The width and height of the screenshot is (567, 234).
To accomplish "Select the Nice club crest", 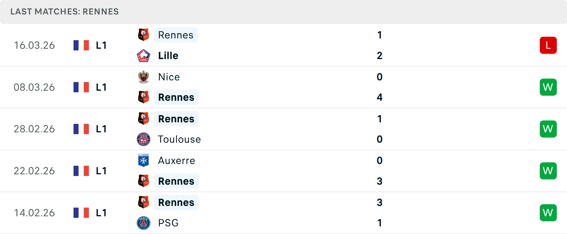I will [x=144, y=77].
